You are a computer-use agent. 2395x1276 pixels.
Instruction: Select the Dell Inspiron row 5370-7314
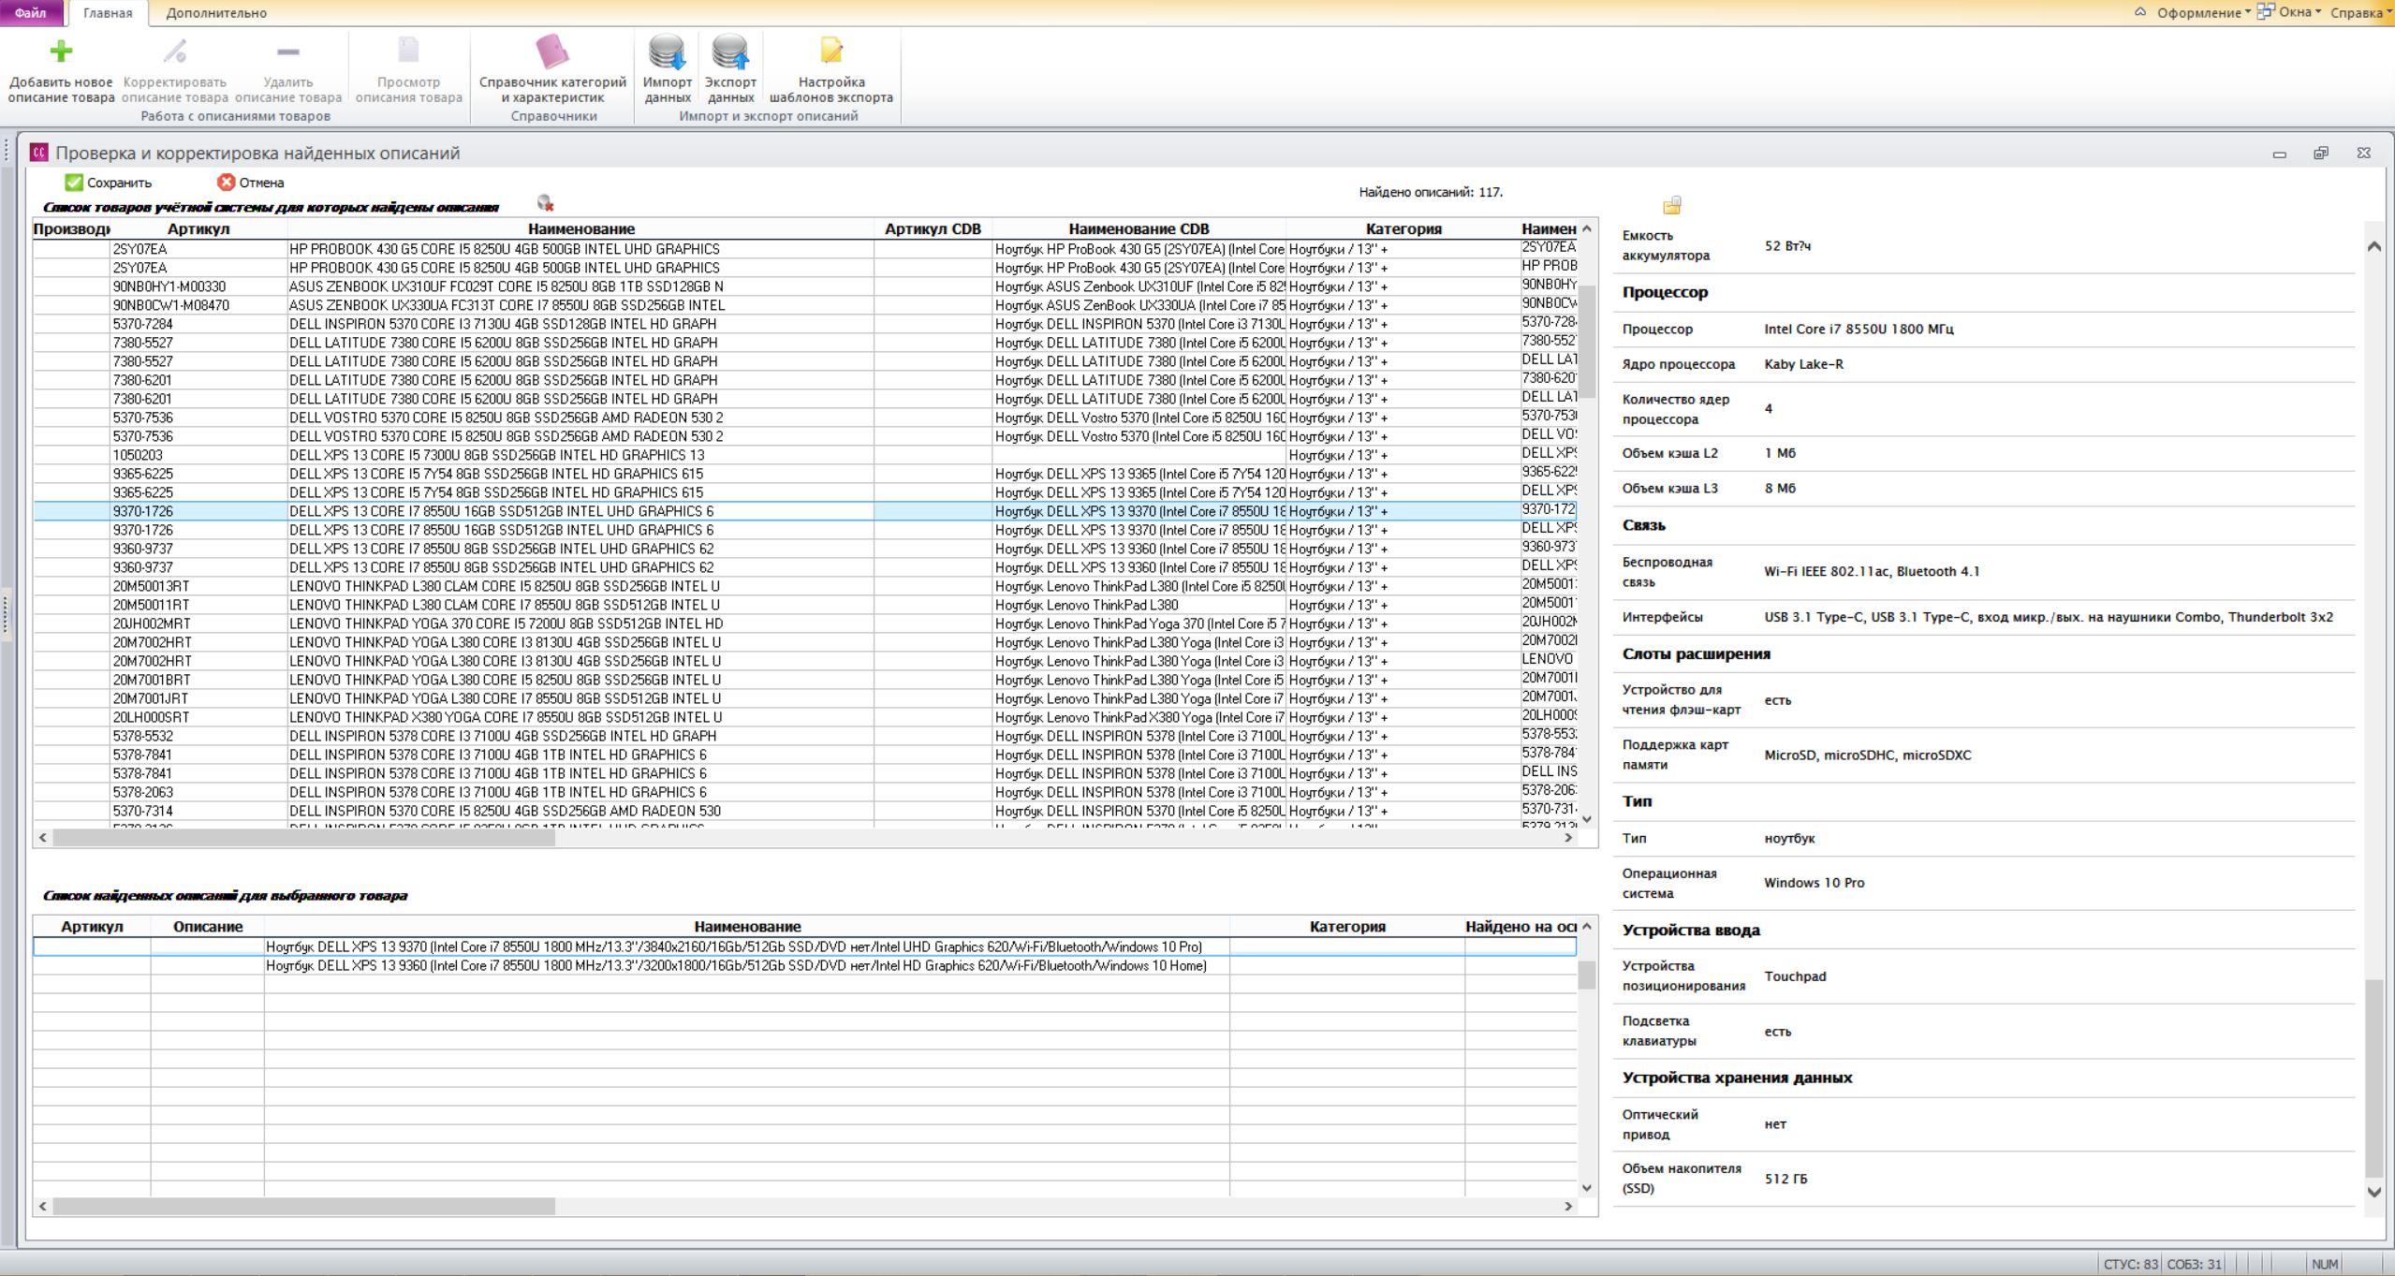(805, 811)
